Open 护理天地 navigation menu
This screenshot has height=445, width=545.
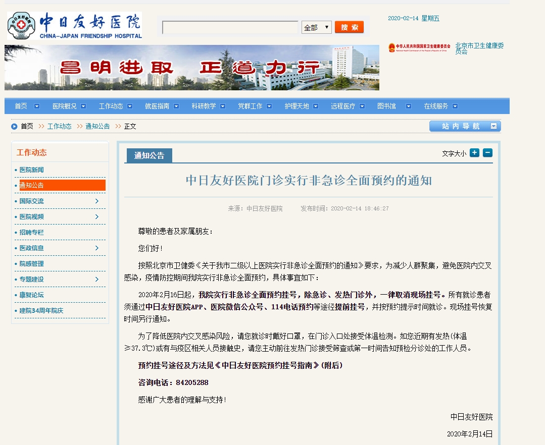click(x=296, y=106)
